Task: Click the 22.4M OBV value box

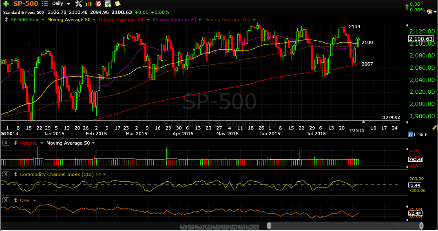Action: pos(416,213)
